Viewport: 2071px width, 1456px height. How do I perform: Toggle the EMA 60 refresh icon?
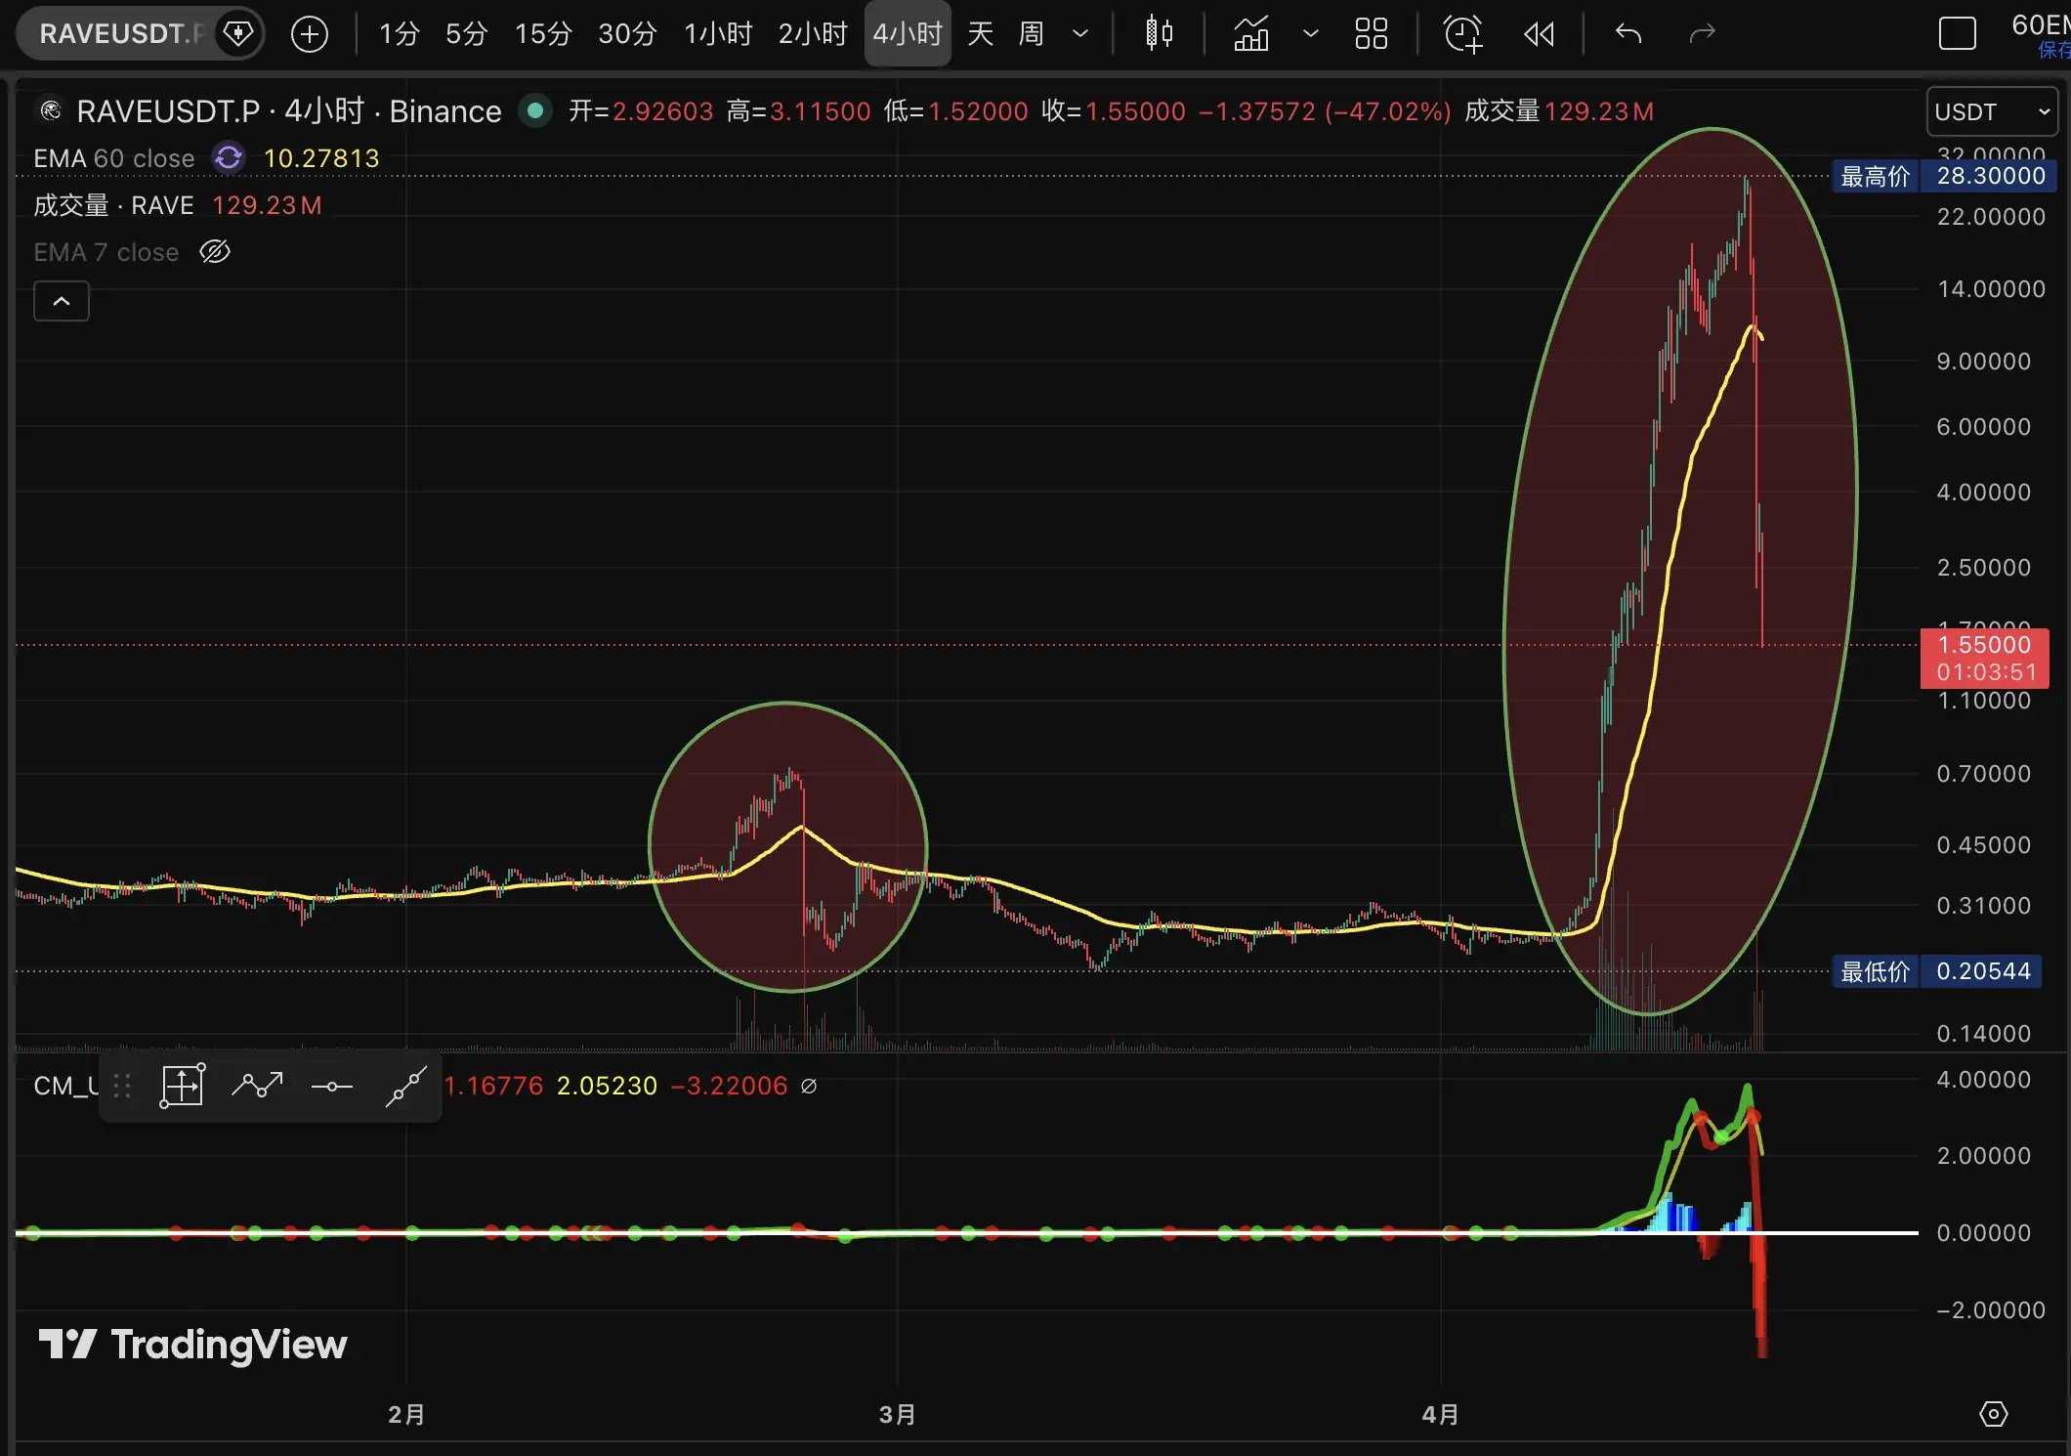tap(229, 158)
